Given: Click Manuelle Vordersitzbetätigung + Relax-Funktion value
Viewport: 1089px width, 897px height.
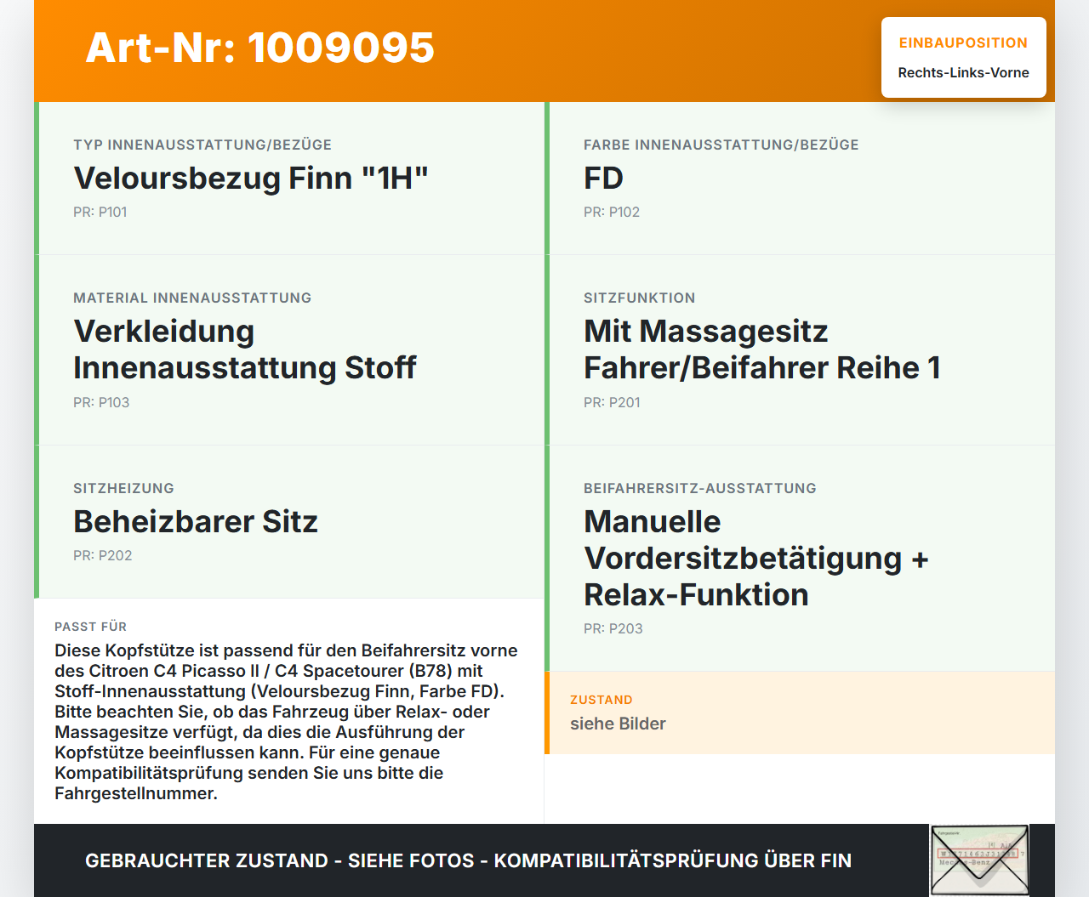Looking at the screenshot, I should (756, 558).
